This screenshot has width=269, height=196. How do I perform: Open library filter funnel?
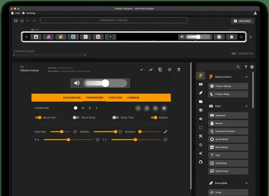pos(246,67)
